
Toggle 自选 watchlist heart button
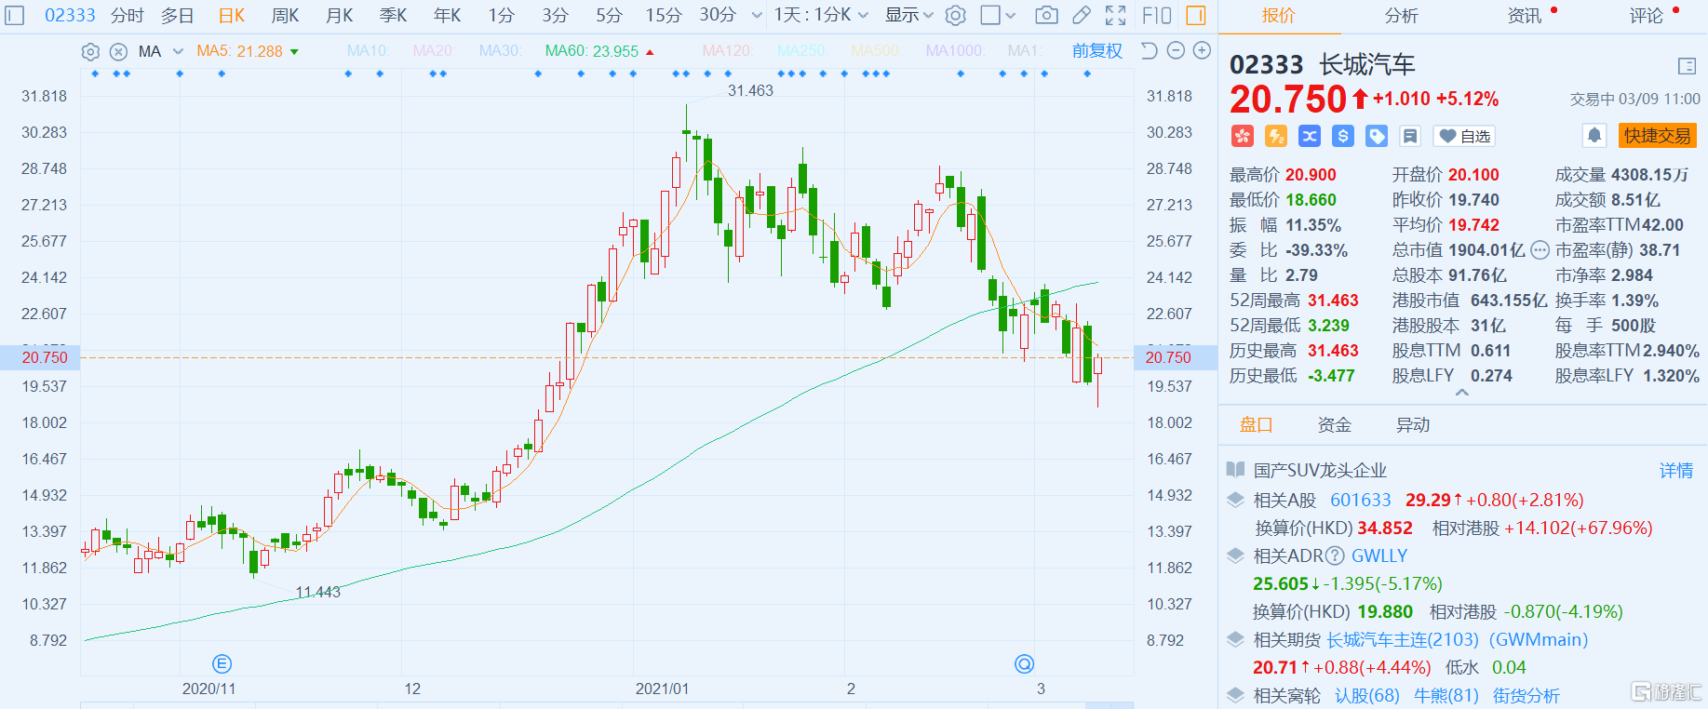tap(1464, 137)
